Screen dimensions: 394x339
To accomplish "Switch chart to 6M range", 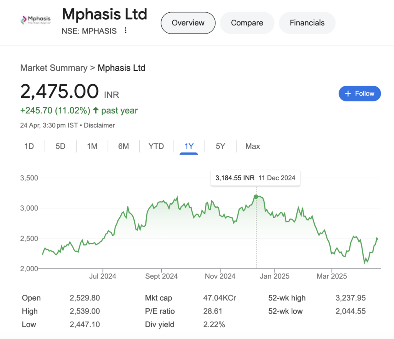I will (124, 146).
